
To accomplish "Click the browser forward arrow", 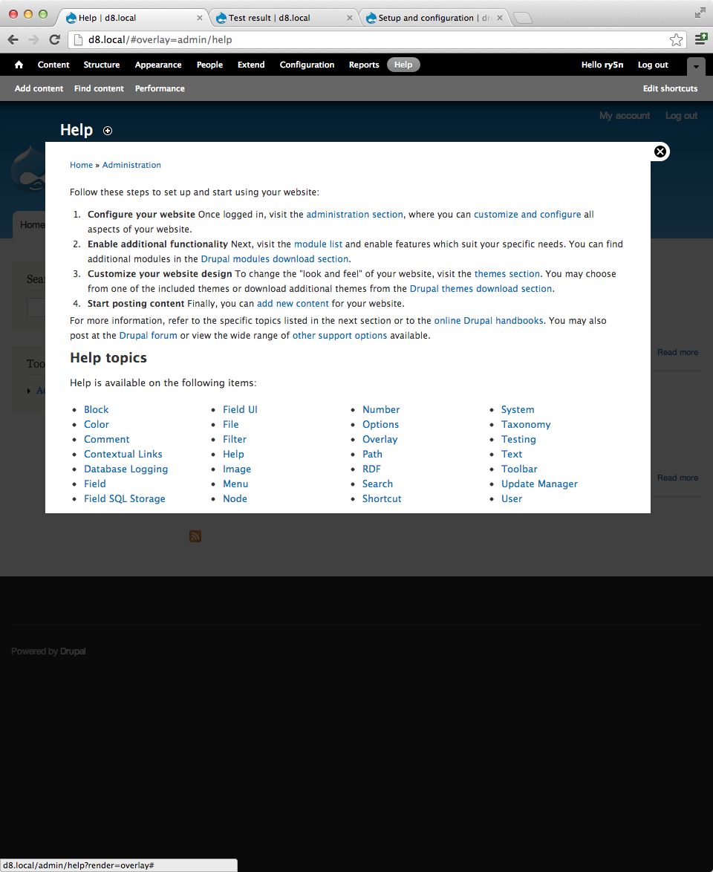I will click(x=34, y=39).
